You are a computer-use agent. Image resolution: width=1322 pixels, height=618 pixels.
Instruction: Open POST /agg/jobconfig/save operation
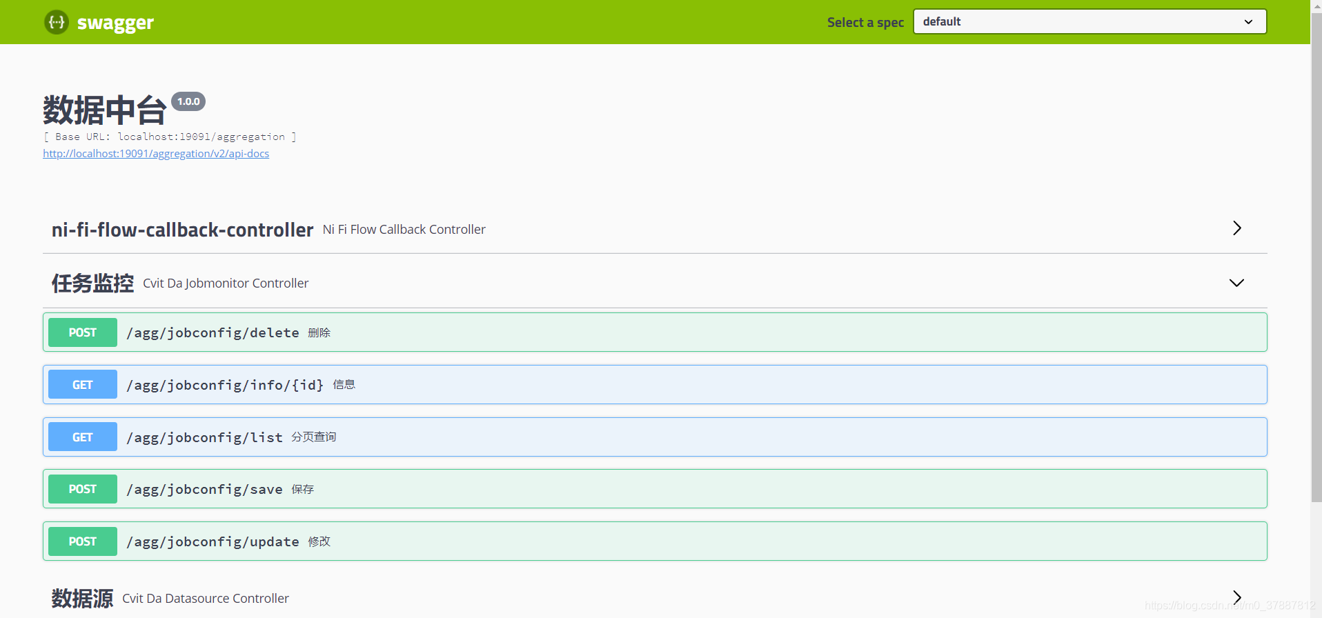pos(655,489)
